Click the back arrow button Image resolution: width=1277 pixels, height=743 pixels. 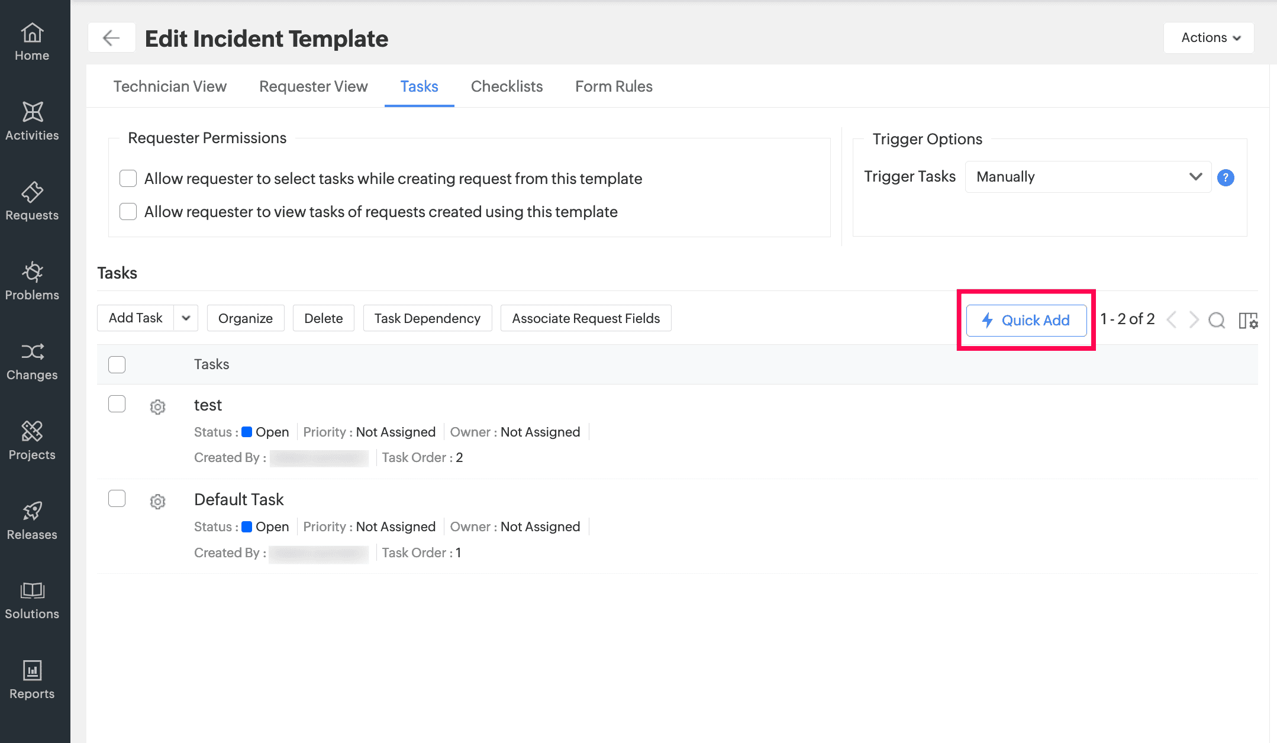point(111,38)
